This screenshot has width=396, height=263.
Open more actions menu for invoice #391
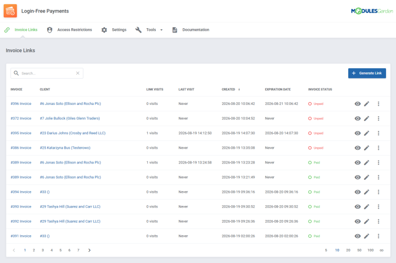(x=378, y=236)
